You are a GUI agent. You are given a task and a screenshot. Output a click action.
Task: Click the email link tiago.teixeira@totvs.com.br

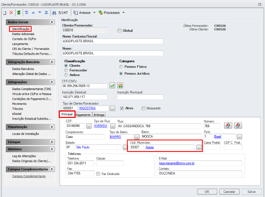(x=177, y=163)
